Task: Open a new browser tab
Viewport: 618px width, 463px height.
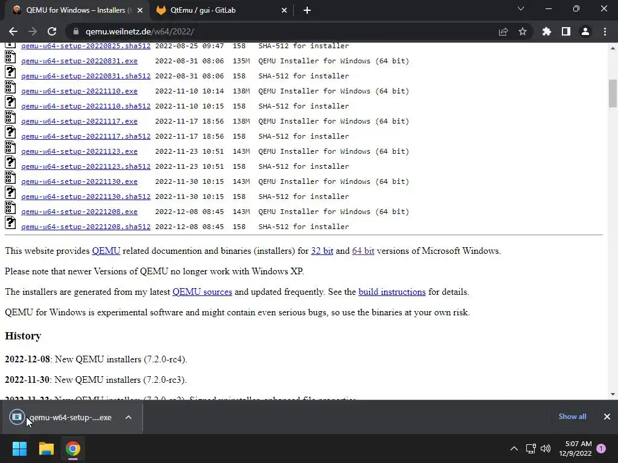Action: tap(307, 10)
